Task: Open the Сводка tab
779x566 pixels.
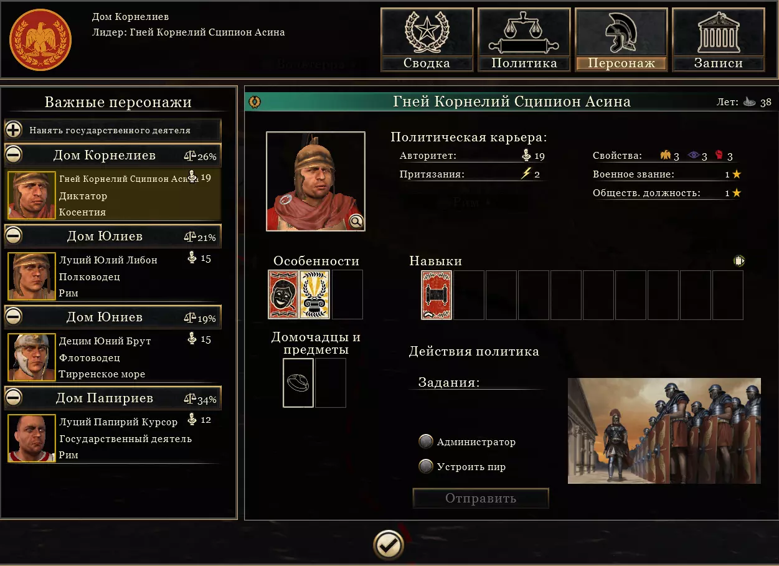Action: point(427,40)
